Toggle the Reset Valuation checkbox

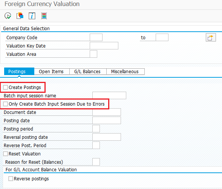5,154
